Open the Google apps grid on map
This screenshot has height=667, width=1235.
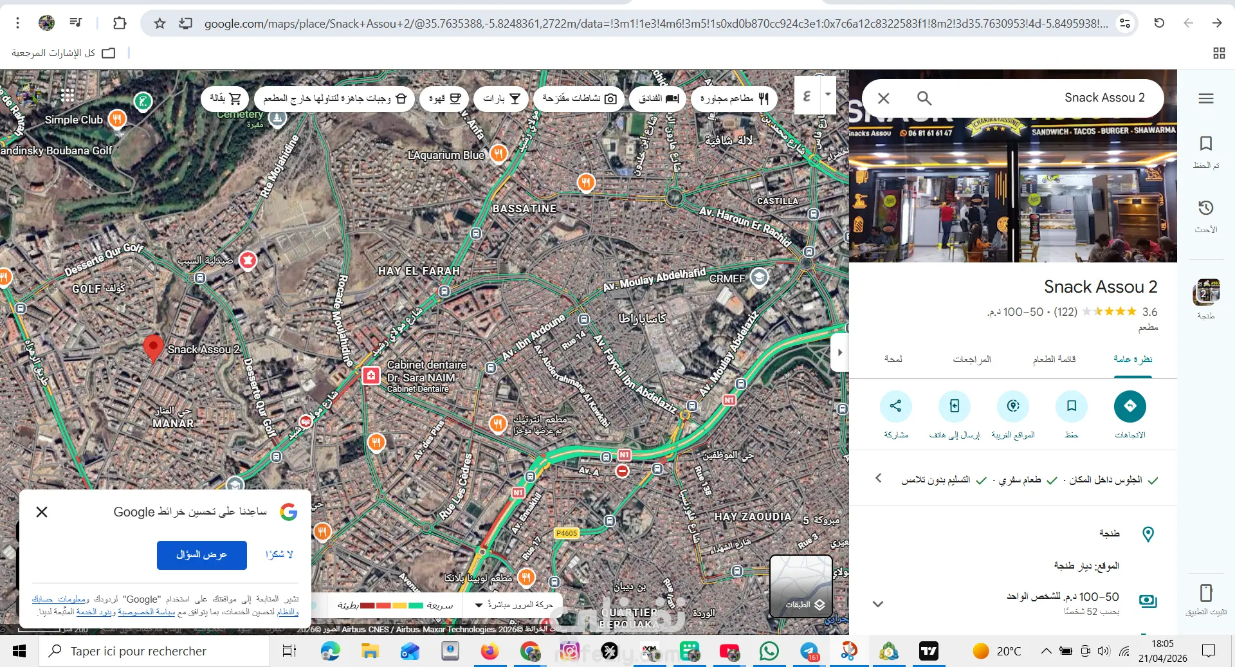(68, 96)
